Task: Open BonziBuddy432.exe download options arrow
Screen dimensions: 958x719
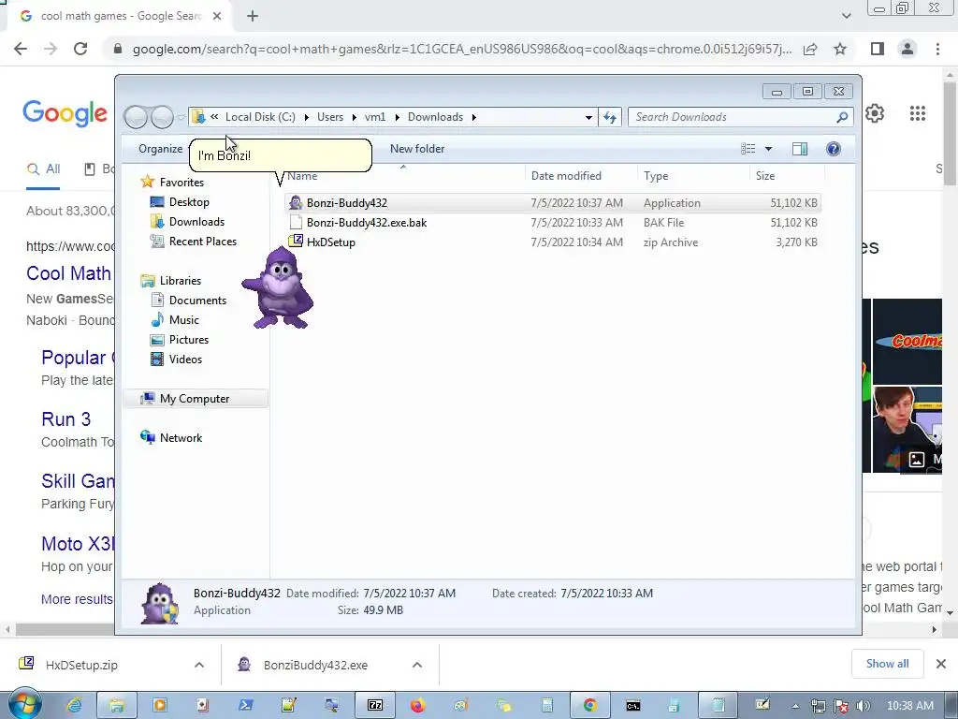Action: (417, 665)
